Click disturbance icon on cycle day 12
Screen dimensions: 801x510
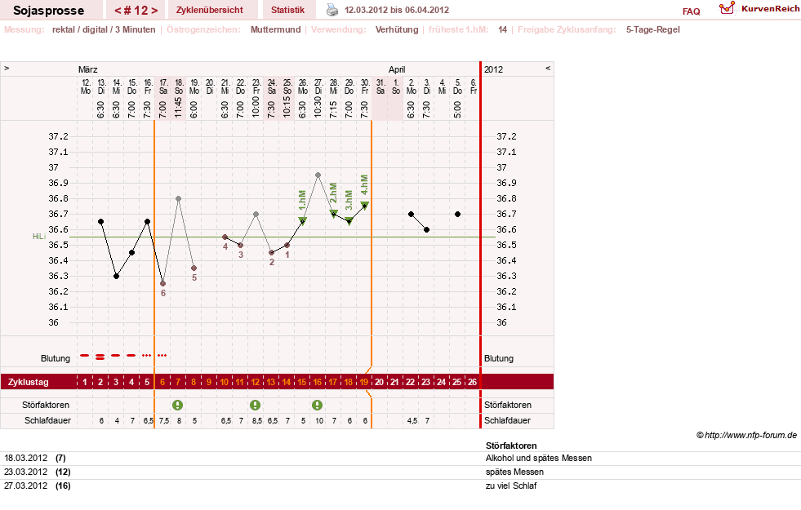click(x=255, y=406)
